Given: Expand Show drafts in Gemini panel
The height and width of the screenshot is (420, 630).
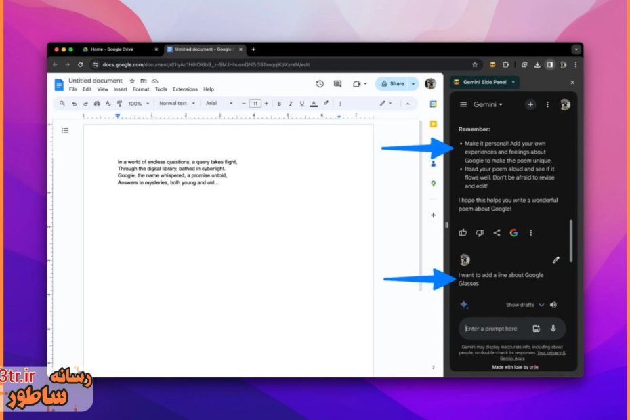Looking at the screenshot, I should [525, 305].
